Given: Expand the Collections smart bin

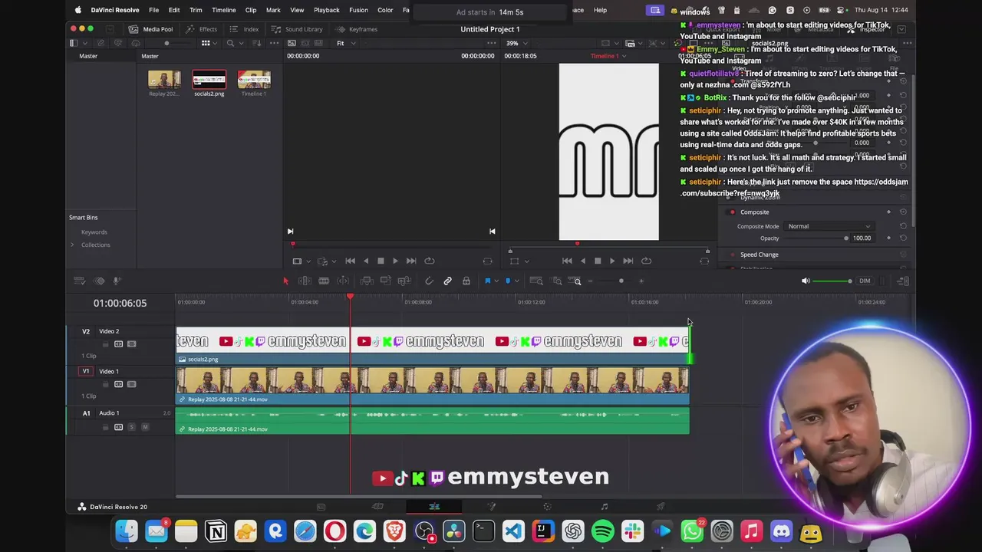Looking at the screenshot, I should point(72,245).
